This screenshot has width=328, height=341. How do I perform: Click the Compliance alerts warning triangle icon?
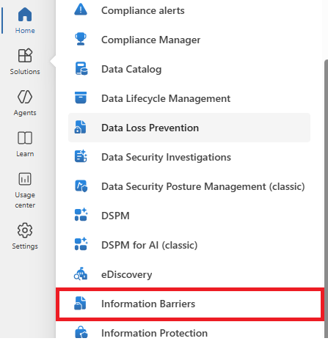click(81, 10)
